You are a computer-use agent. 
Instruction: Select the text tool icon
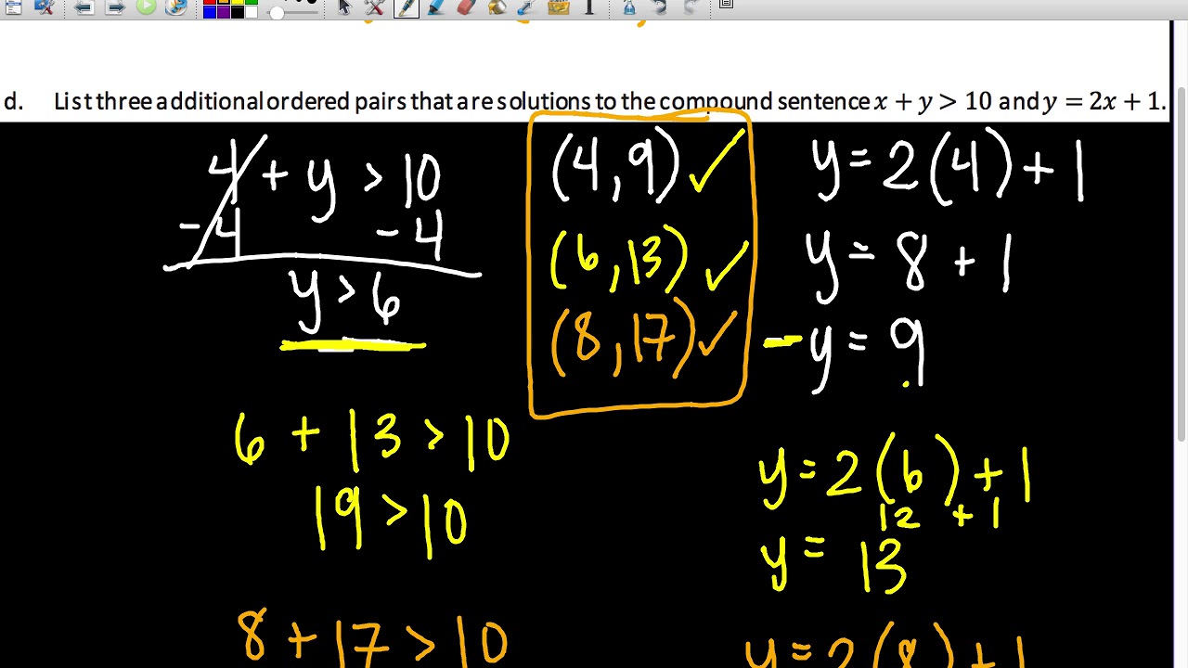click(589, 7)
